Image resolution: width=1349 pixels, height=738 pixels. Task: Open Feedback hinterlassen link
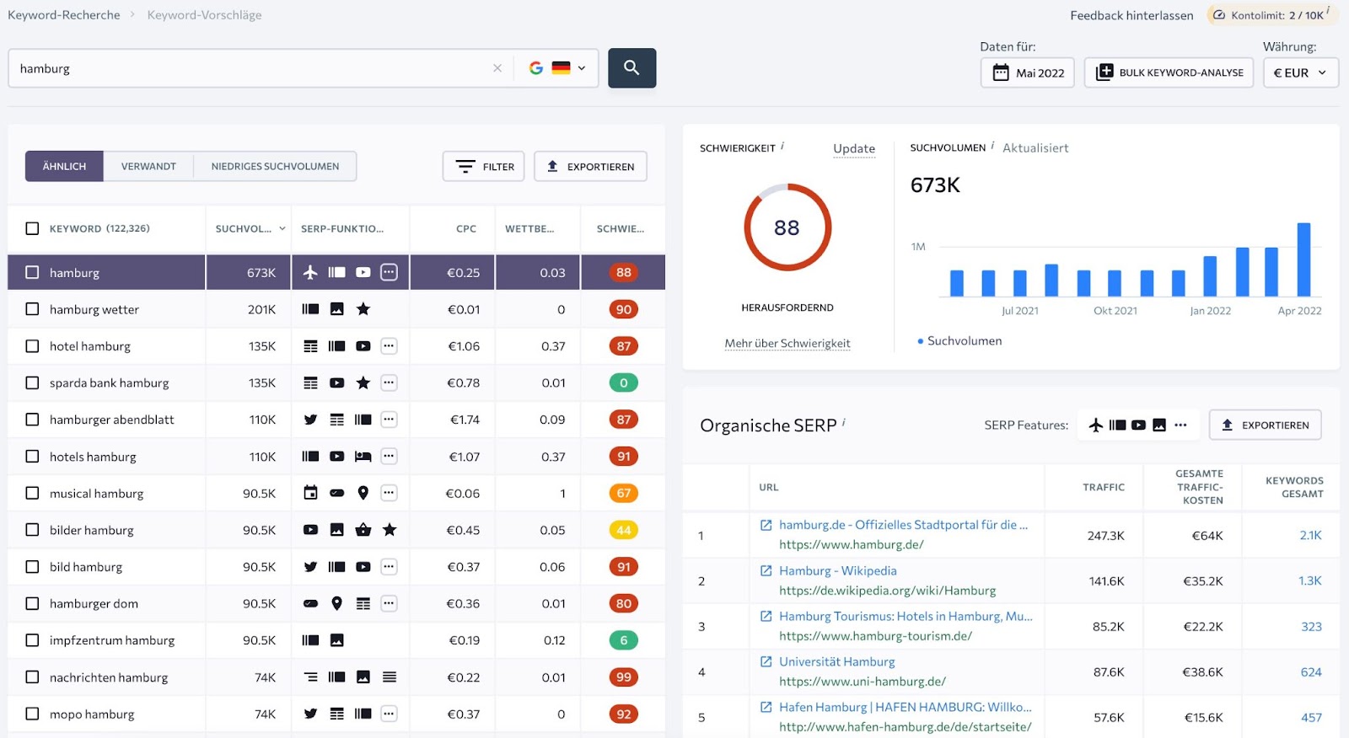point(1131,15)
